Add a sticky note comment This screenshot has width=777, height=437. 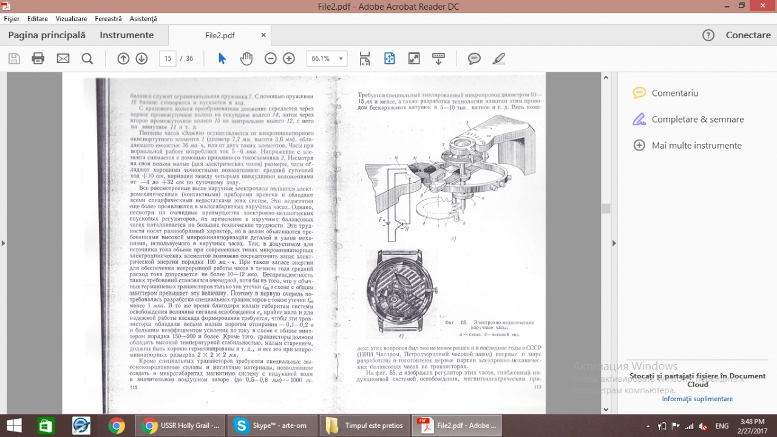(x=474, y=58)
